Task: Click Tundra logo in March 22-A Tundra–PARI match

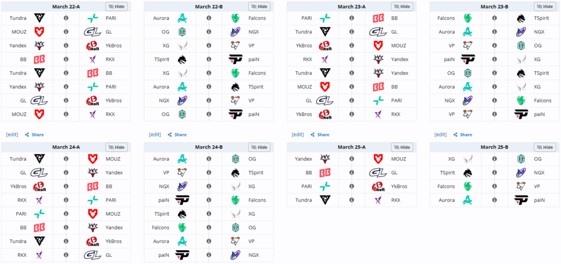Action: tap(40, 18)
